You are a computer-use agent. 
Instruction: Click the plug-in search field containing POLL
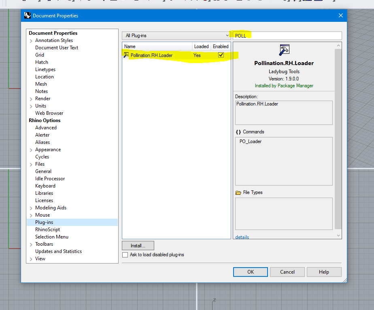click(x=287, y=36)
